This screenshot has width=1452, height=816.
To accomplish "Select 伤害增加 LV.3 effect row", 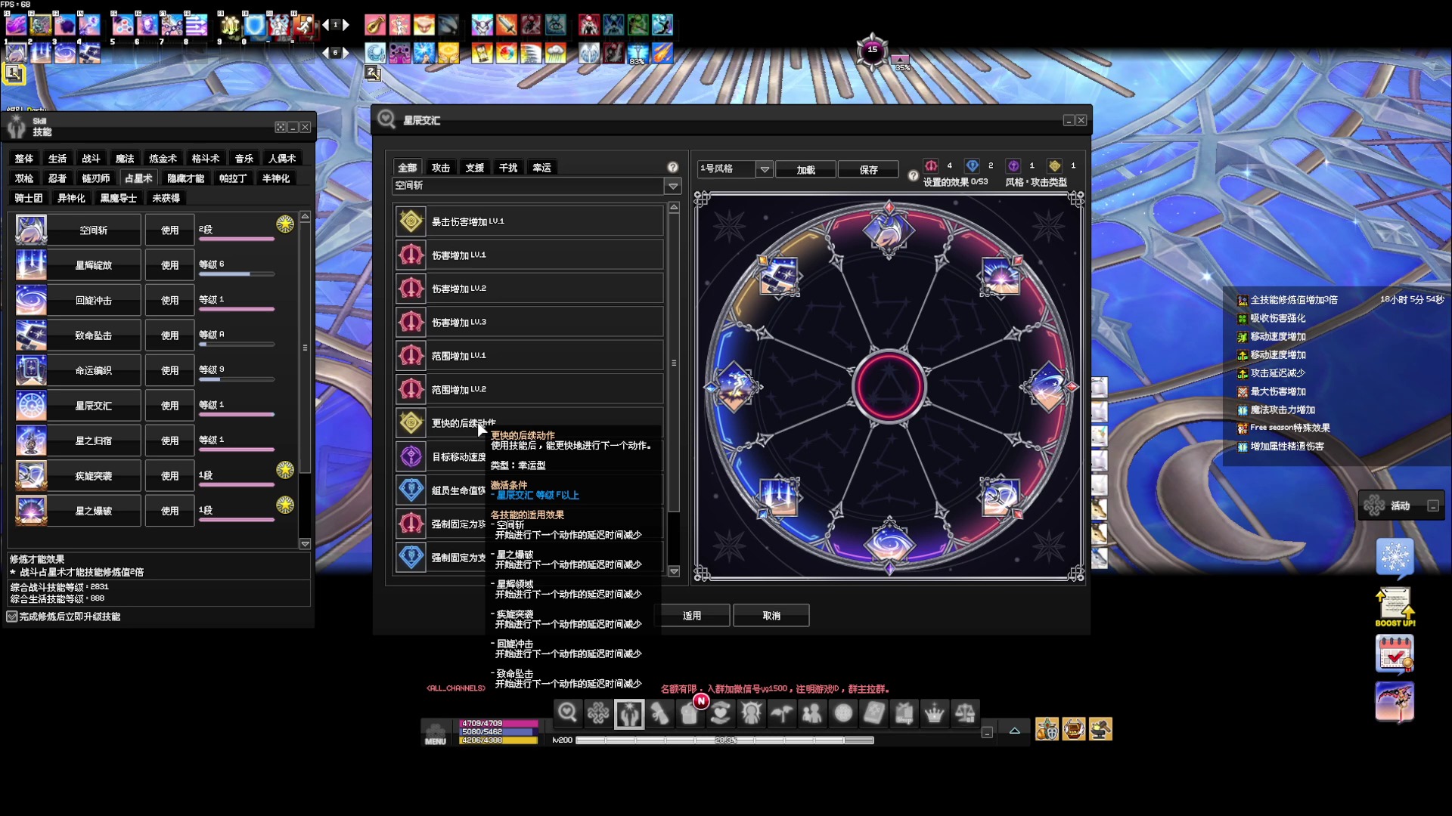I will point(529,322).
